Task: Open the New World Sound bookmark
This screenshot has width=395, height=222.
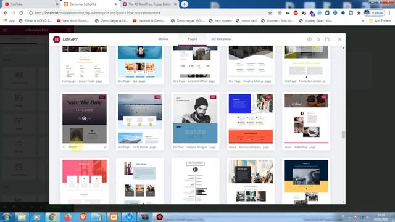Action: [x=73, y=20]
